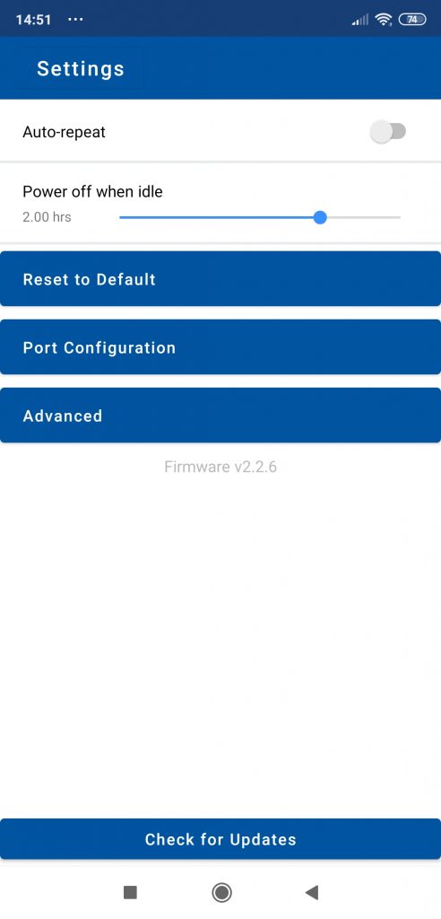
Task: Tap the cellular signal strength icon
Action: pos(360,21)
